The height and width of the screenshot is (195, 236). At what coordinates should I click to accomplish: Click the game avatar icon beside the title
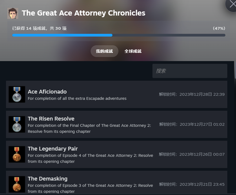pos(13,13)
